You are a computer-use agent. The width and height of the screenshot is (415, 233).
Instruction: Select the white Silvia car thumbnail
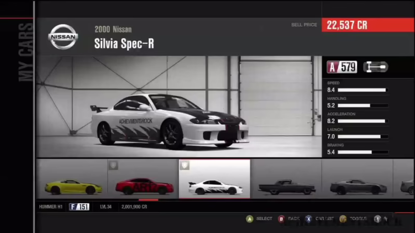[214, 179]
